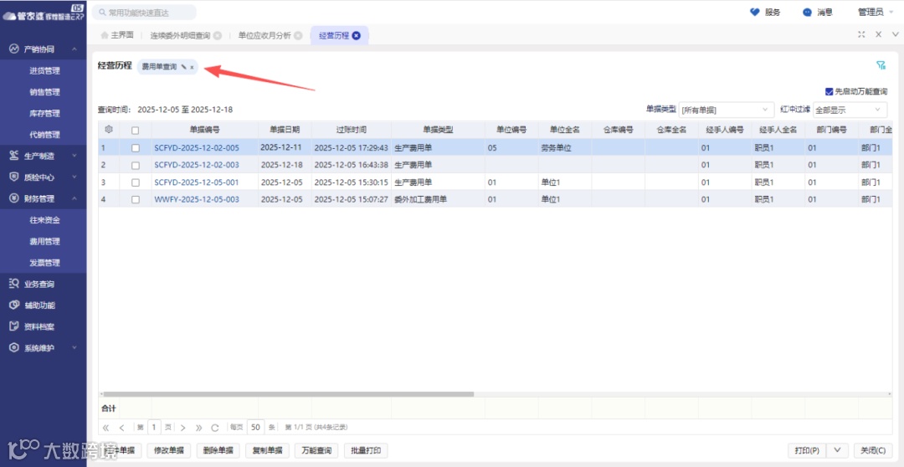Image resolution: width=904 pixels, height=467 pixels.
Task: Open 资料档案 from the sidebar
Action: 39,326
